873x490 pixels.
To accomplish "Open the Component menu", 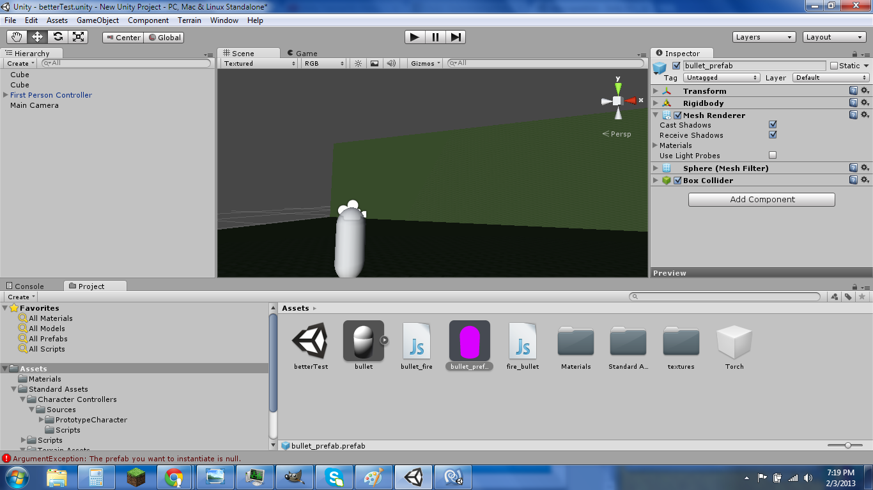I will pyautogui.click(x=148, y=20).
